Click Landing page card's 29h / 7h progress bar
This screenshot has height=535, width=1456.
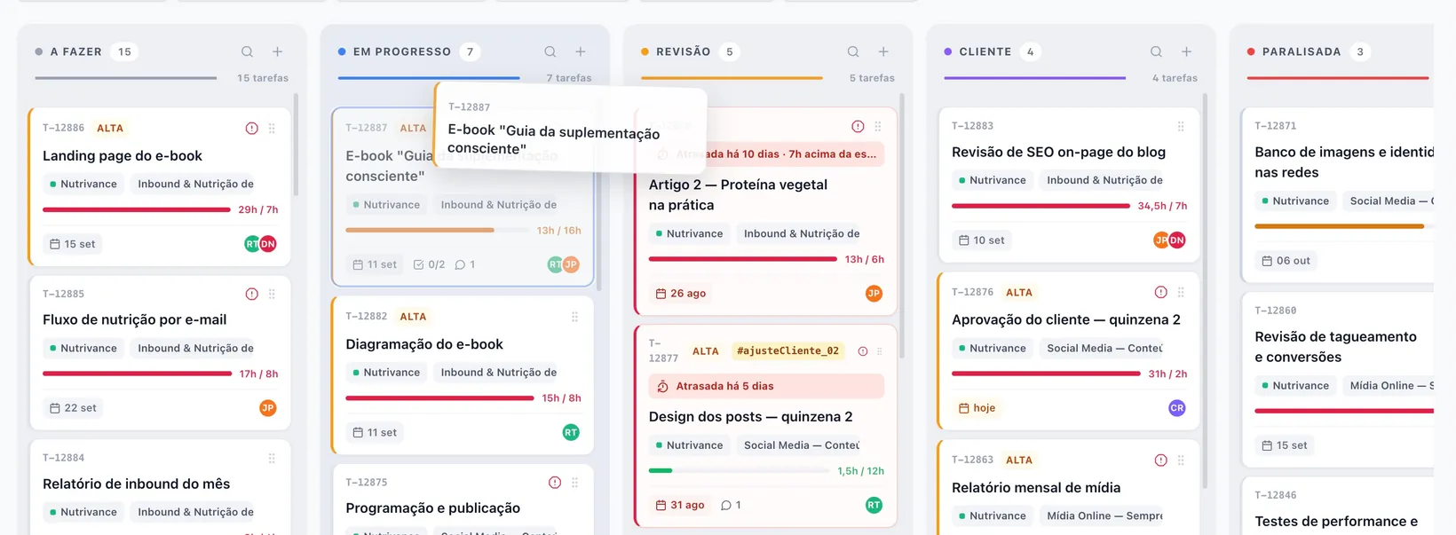coord(137,210)
